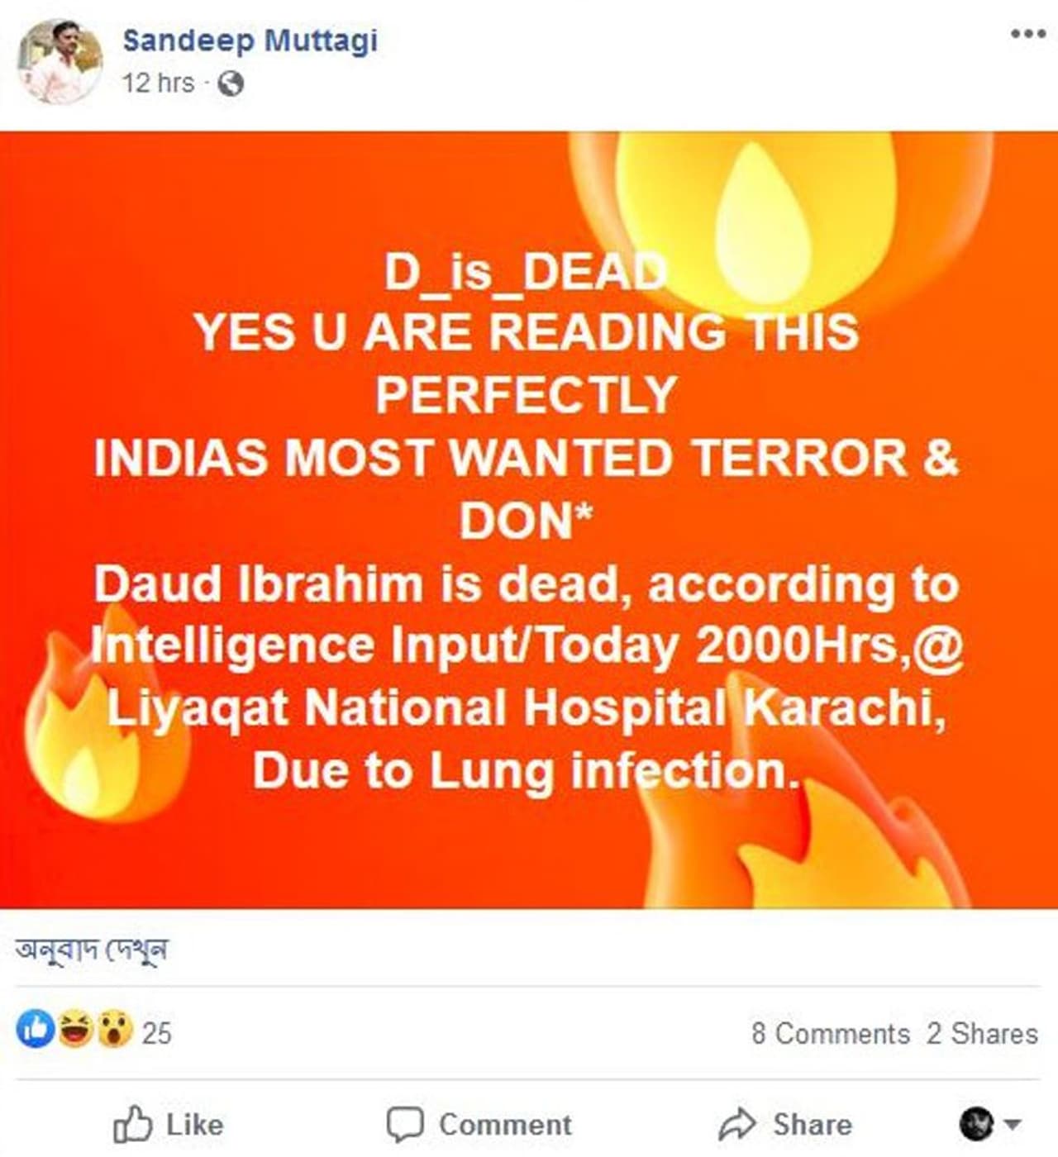This screenshot has width=1058, height=1157.
Task: View the 8 Comments
Action: (830, 1033)
